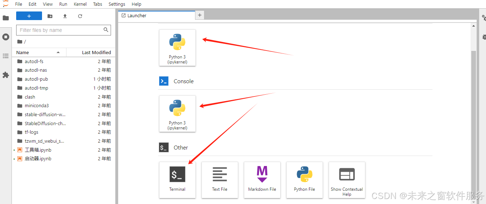Image resolution: width=486 pixels, height=204 pixels.
Task: Open Show Contextual Help
Action: coord(347,180)
